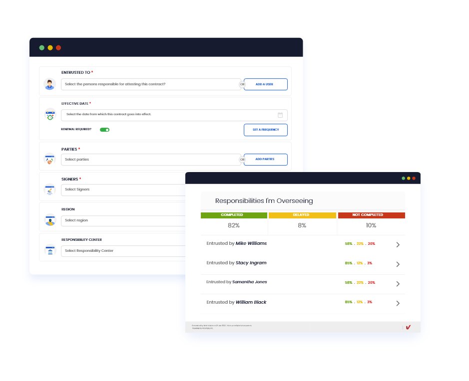Click the building icon beside Responsibility Center

click(49, 250)
